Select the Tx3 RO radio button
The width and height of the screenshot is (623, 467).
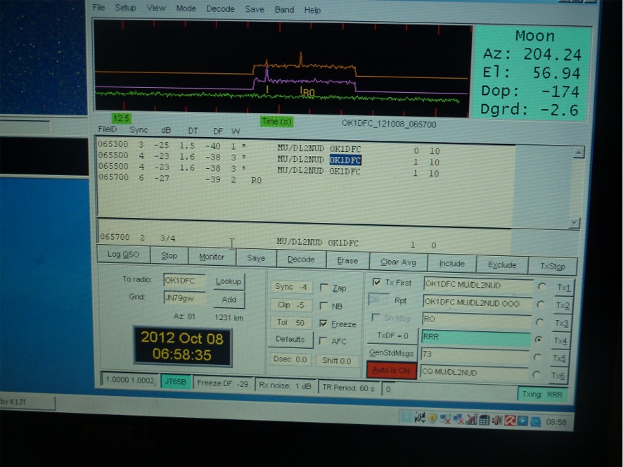(539, 321)
